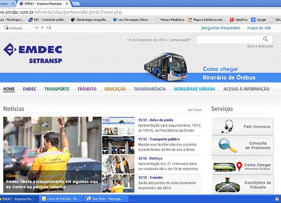Switch to EMDEC - Empresa Mu taskbar window
Image resolution: width=281 pixels, height=203 pixels.
click(19, 199)
